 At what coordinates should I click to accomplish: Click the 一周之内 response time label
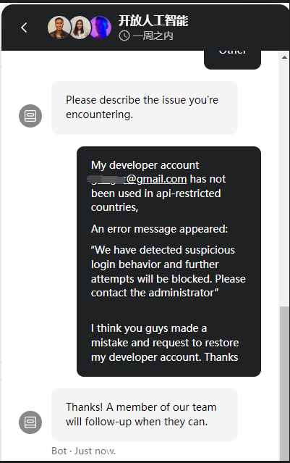(153, 36)
